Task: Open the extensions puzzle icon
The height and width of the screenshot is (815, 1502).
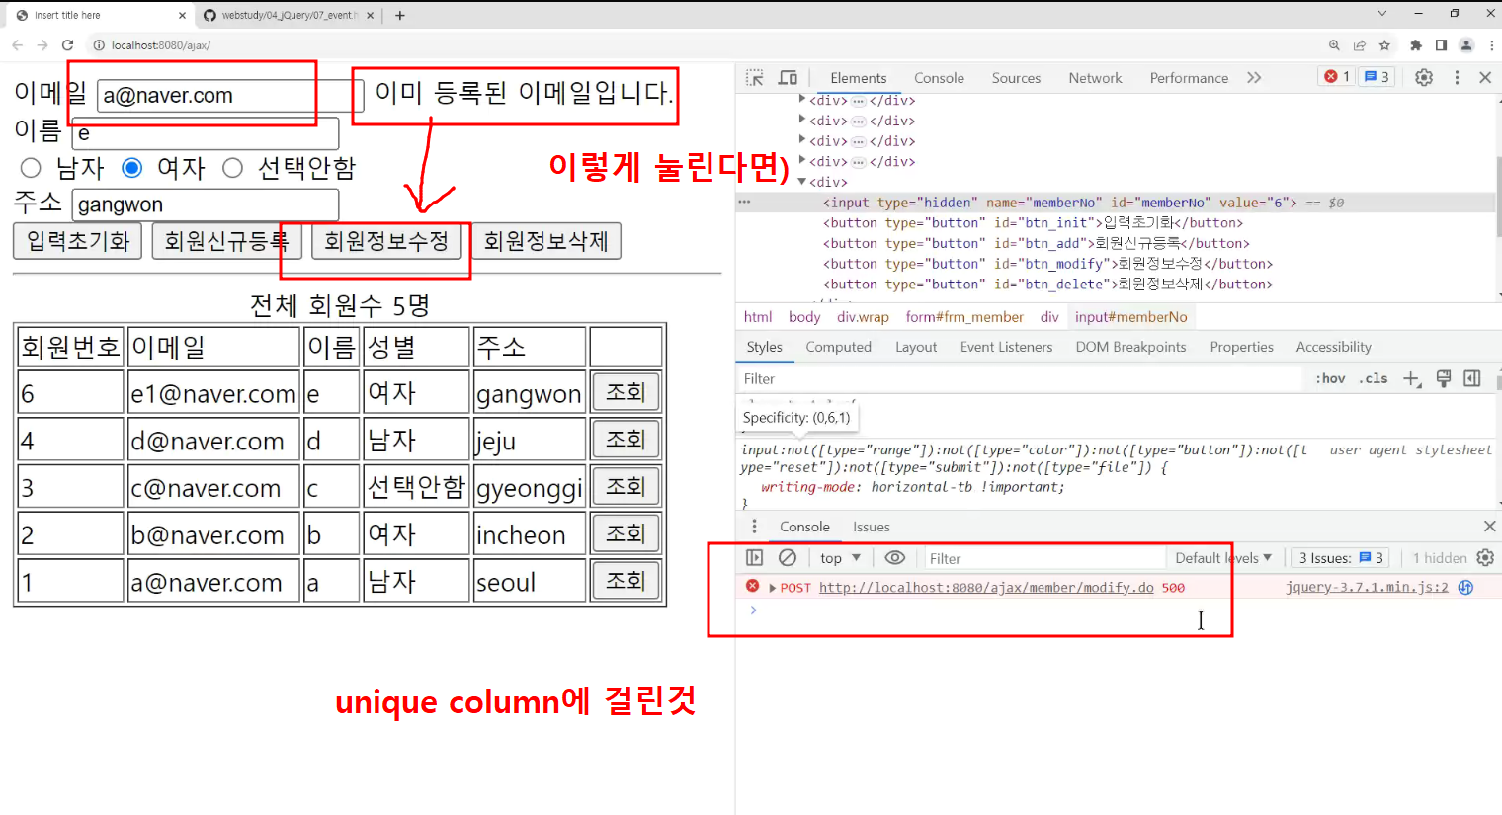Action: tap(1416, 44)
